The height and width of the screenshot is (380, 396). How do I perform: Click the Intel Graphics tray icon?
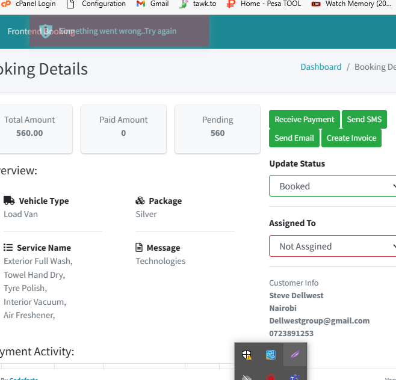(x=271, y=355)
